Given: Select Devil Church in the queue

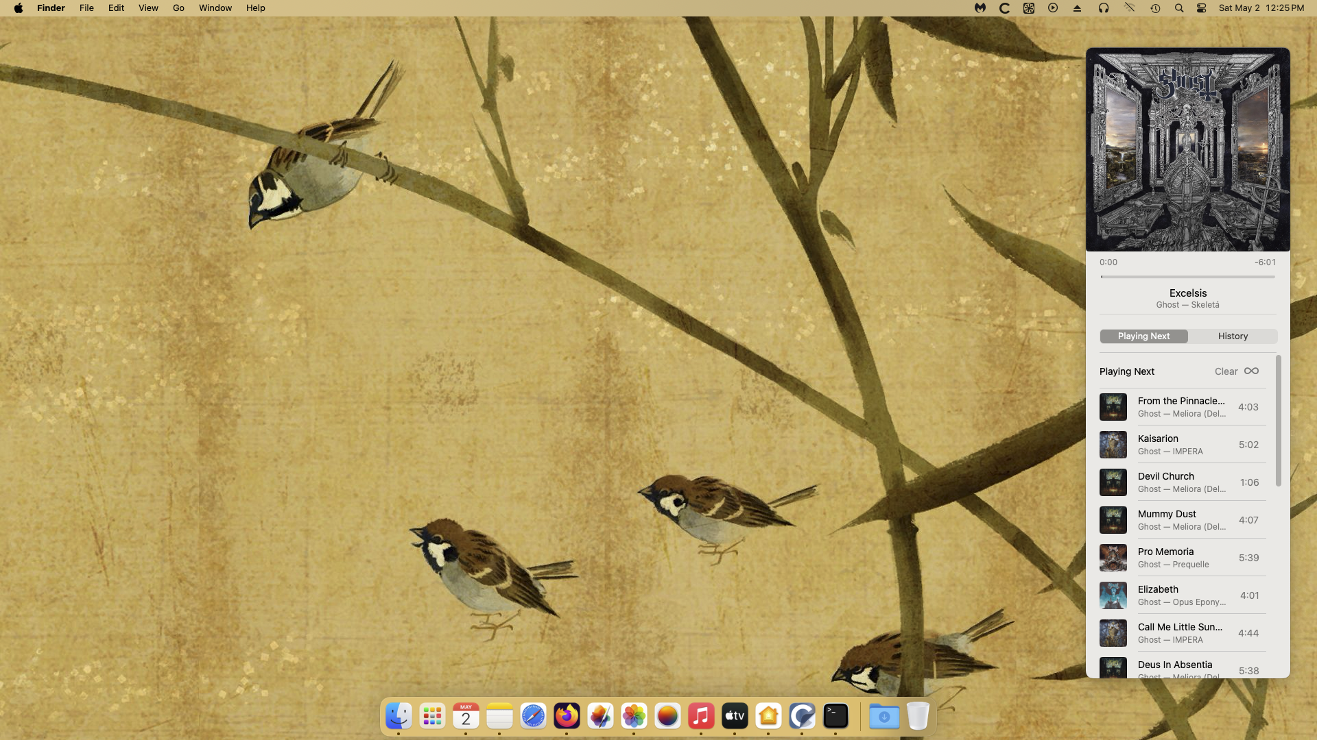Looking at the screenshot, I should tap(1183, 482).
